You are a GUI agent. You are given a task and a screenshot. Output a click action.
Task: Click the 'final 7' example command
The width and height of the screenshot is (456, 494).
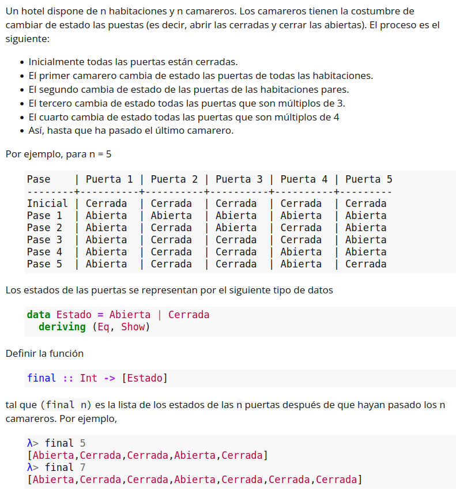pyautogui.click(x=65, y=467)
